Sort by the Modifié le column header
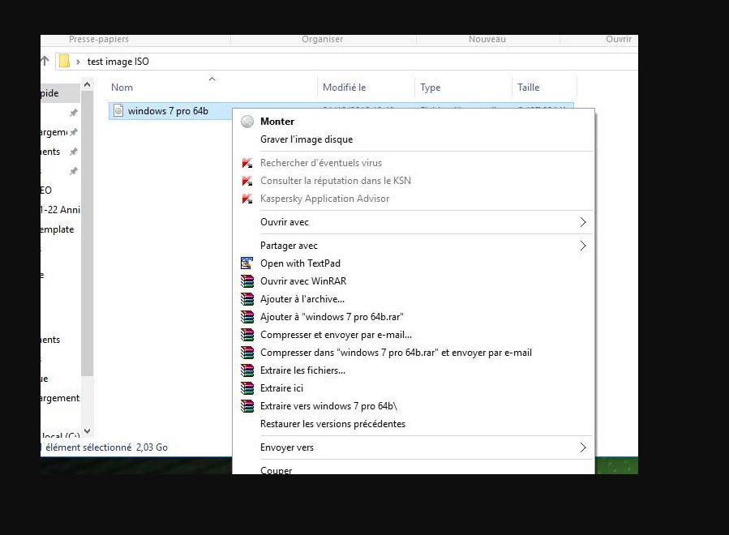This screenshot has height=535, width=729. [344, 88]
